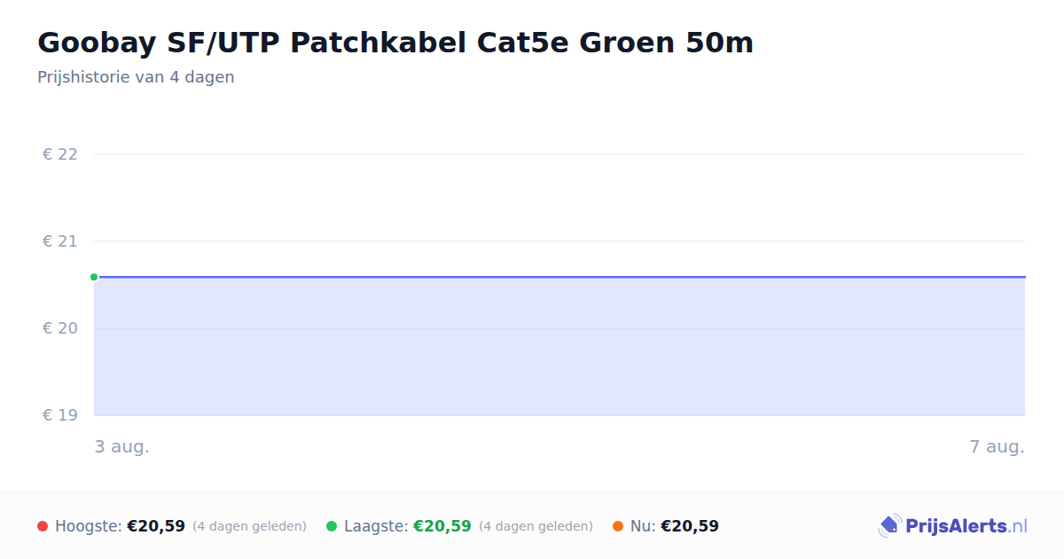
Task: Click the blue price history line
Action: 559,277
